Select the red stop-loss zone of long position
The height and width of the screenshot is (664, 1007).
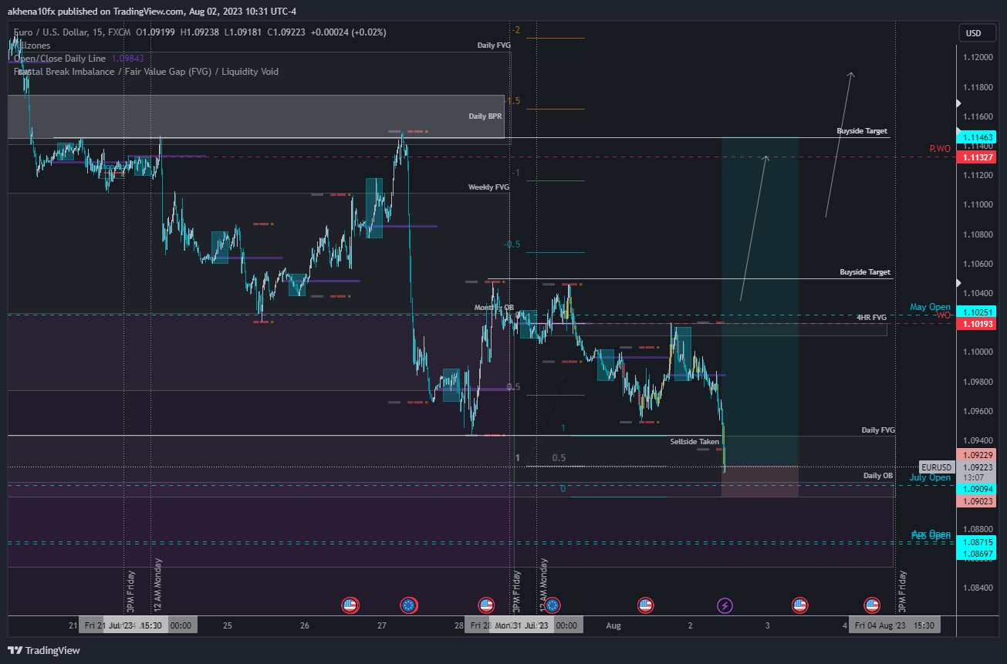[760, 481]
